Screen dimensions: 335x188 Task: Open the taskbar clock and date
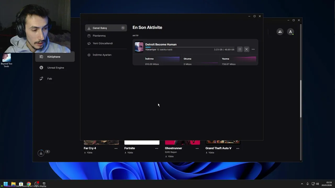click(327, 184)
